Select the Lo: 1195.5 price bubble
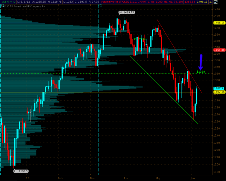 tap(21, 171)
